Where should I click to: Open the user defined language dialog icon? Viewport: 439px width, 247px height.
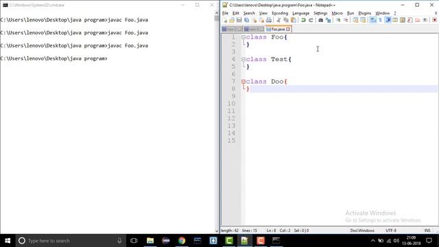coord(395,20)
